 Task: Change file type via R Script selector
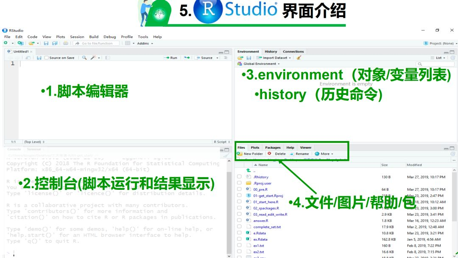(222, 142)
